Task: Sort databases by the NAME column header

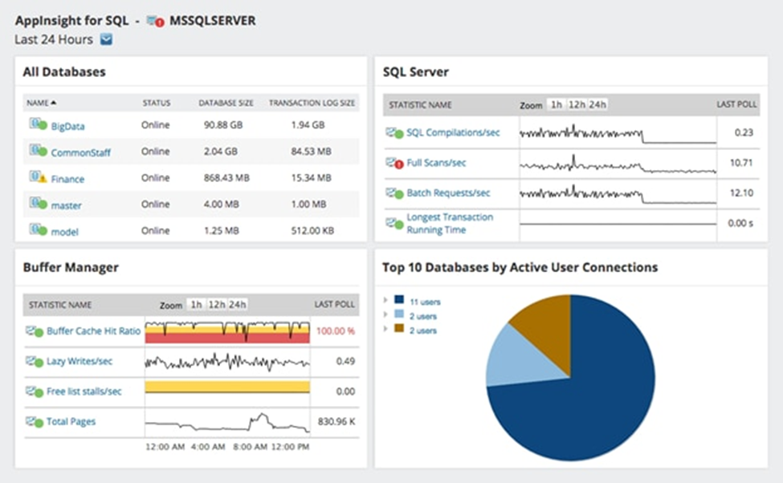Action: pos(42,103)
